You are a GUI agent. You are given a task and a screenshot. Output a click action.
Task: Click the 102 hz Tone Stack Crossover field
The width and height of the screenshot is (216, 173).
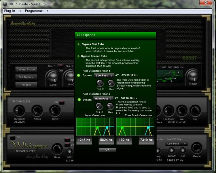pyautogui.click(x=124, y=140)
